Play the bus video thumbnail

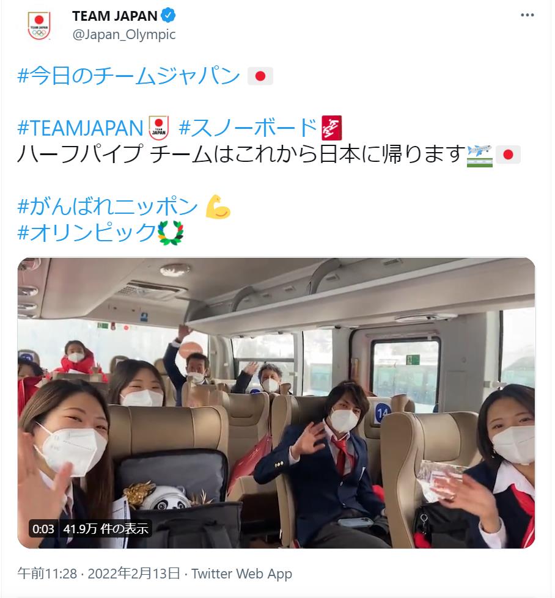(x=276, y=403)
